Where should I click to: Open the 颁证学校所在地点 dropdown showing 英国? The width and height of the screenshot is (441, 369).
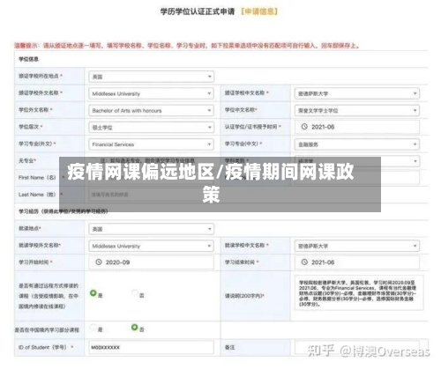tap(151, 77)
